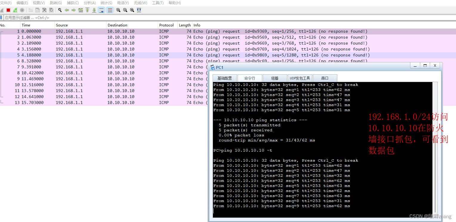Open the 文件(F) menu

click(x=6, y=3)
